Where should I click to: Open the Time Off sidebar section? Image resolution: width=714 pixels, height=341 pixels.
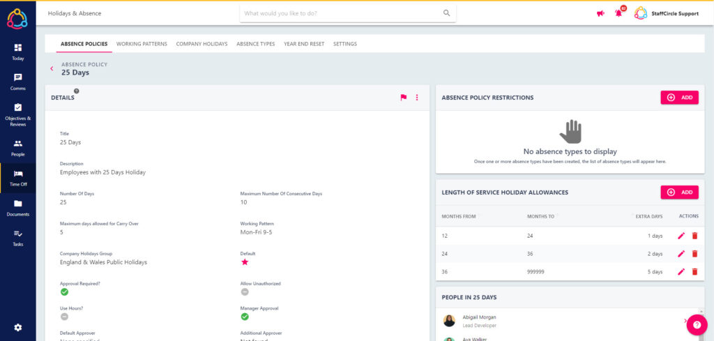point(17,178)
